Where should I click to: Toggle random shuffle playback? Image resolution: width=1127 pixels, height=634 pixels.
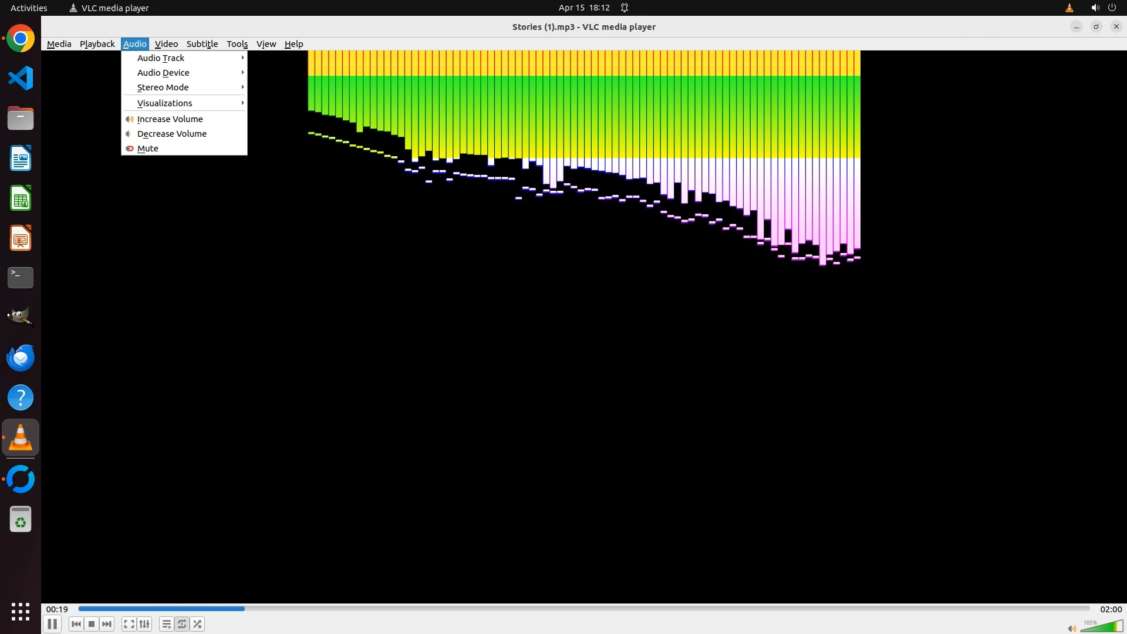(197, 624)
